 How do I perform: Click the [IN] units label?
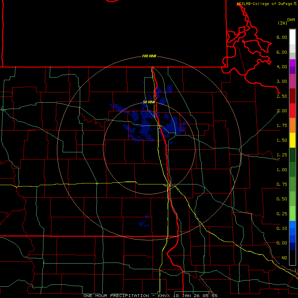(x=282, y=23)
